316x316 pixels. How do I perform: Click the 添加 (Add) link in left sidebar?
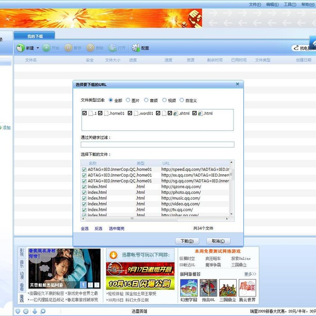(x=6, y=128)
